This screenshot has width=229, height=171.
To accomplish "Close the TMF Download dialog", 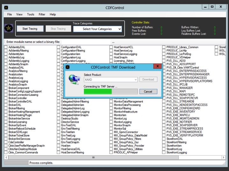I will coord(157,66).
